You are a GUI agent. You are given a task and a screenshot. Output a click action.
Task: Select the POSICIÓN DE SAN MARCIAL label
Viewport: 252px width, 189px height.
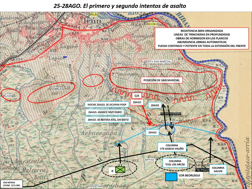(x=162, y=80)
